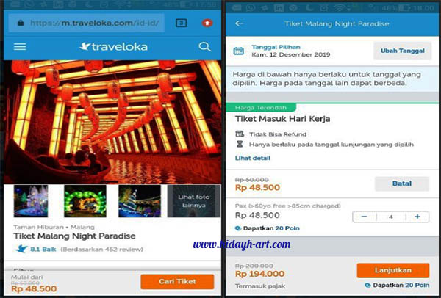Open Lihat foto lainnya thumbnail
Viewport: 441px width, 298px height.
(x=194, y=201)
